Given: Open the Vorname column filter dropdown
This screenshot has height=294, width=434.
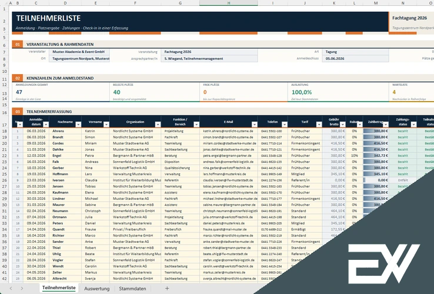Looking at the screenshot, I should 106,125.
